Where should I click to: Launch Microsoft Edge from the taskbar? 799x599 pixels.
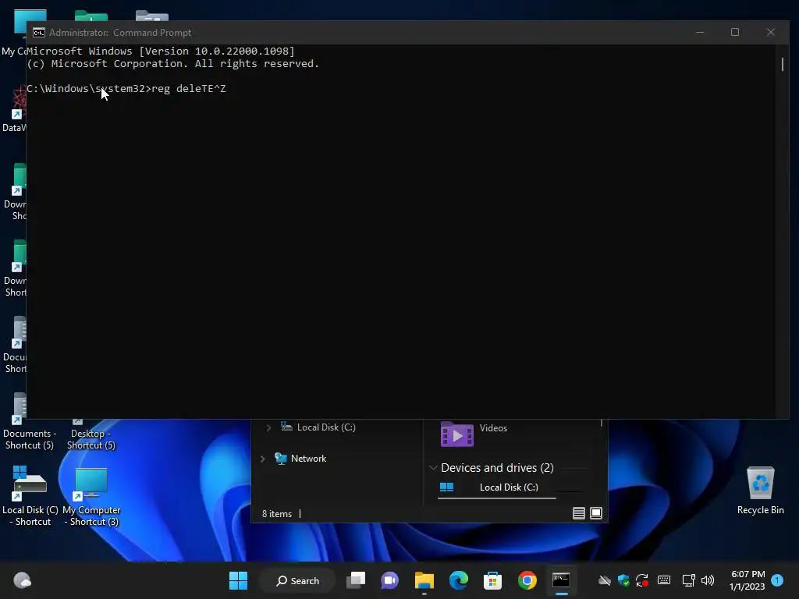point(459,580)
